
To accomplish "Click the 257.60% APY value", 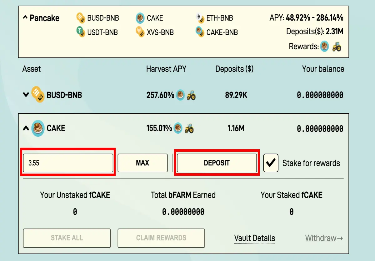I will point(160,95).
